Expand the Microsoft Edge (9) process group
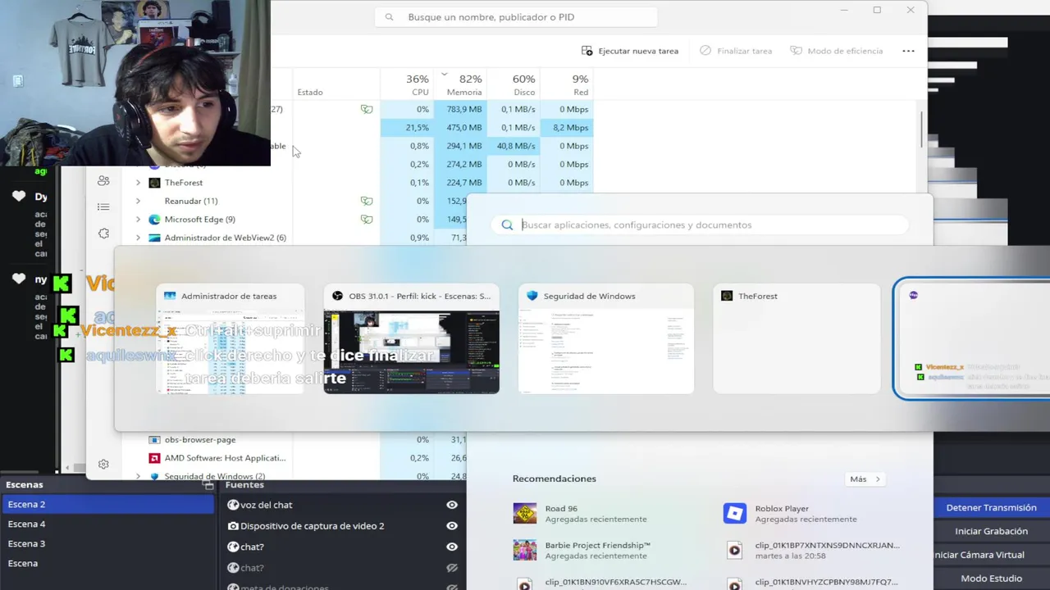 (138, 220)
